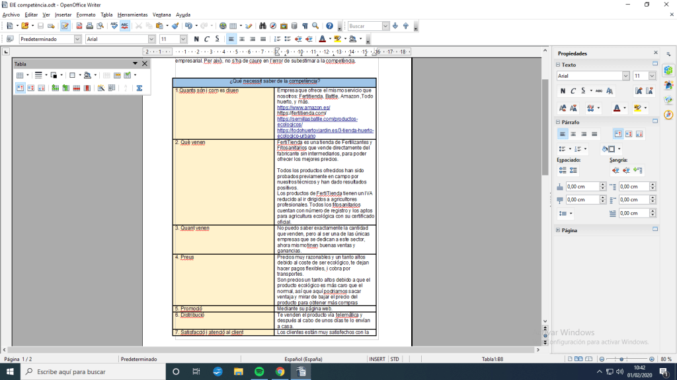Open the font size dropdown in the formatting toolbar

pos(183,39)
